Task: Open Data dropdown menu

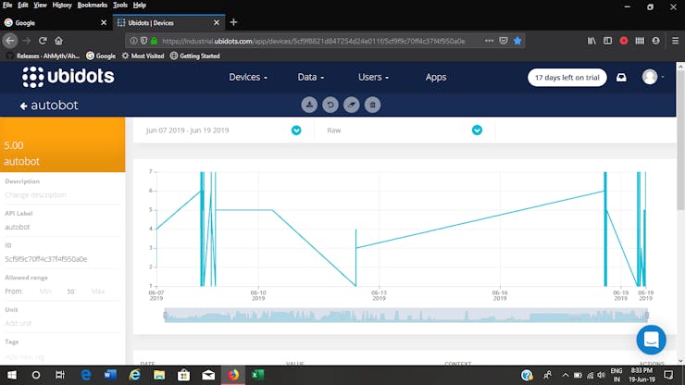Action: 311,78
